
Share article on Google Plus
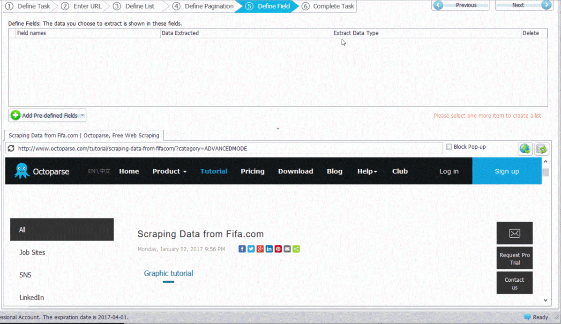coord(260,249)
